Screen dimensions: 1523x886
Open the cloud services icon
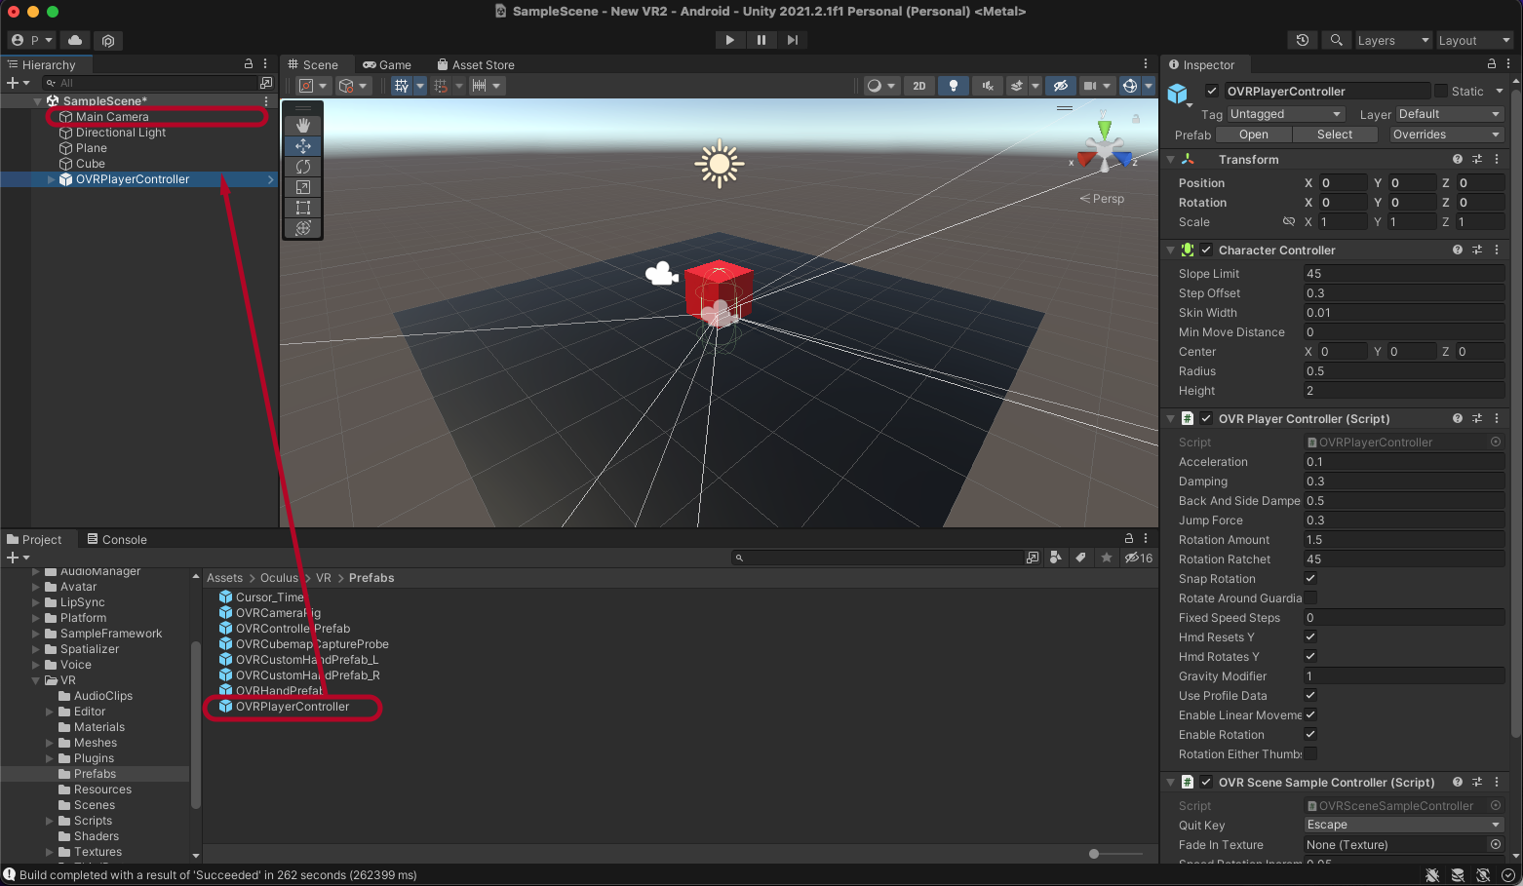pos(75,40)
